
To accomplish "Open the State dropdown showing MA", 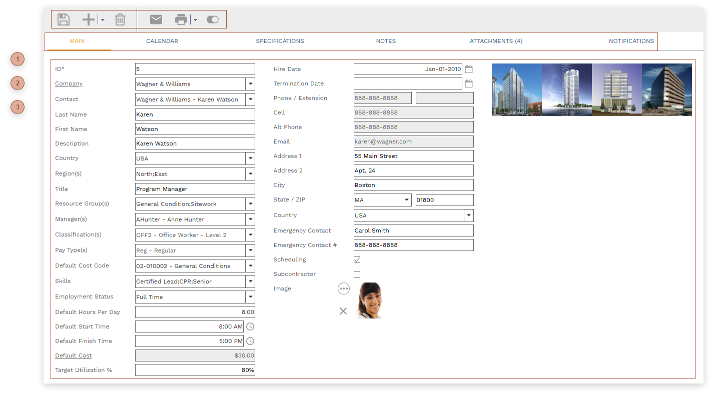I will click(x=406, y=200).
